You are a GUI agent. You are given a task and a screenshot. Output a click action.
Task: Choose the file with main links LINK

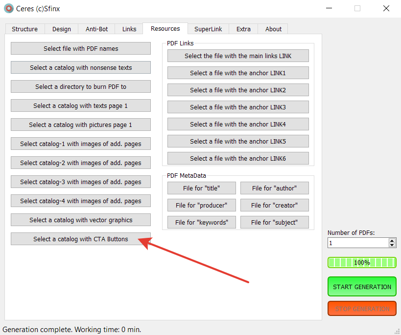coord(238,56)
